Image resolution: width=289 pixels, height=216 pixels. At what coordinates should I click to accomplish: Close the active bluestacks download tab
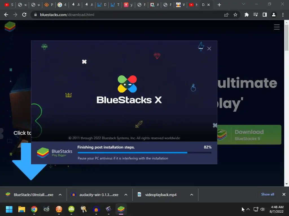tap(209, 5)
